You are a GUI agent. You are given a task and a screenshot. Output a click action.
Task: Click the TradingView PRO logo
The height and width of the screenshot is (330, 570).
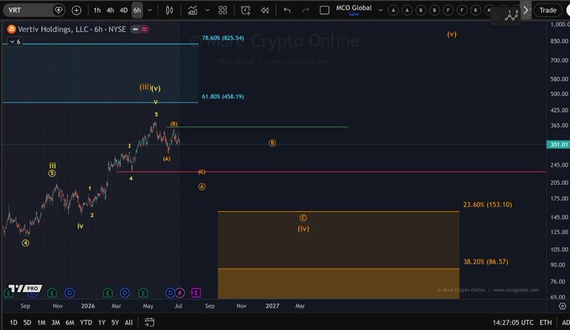point(25,288)
